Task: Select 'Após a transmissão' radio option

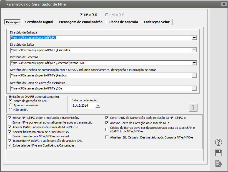Action: tap(11, 105)
